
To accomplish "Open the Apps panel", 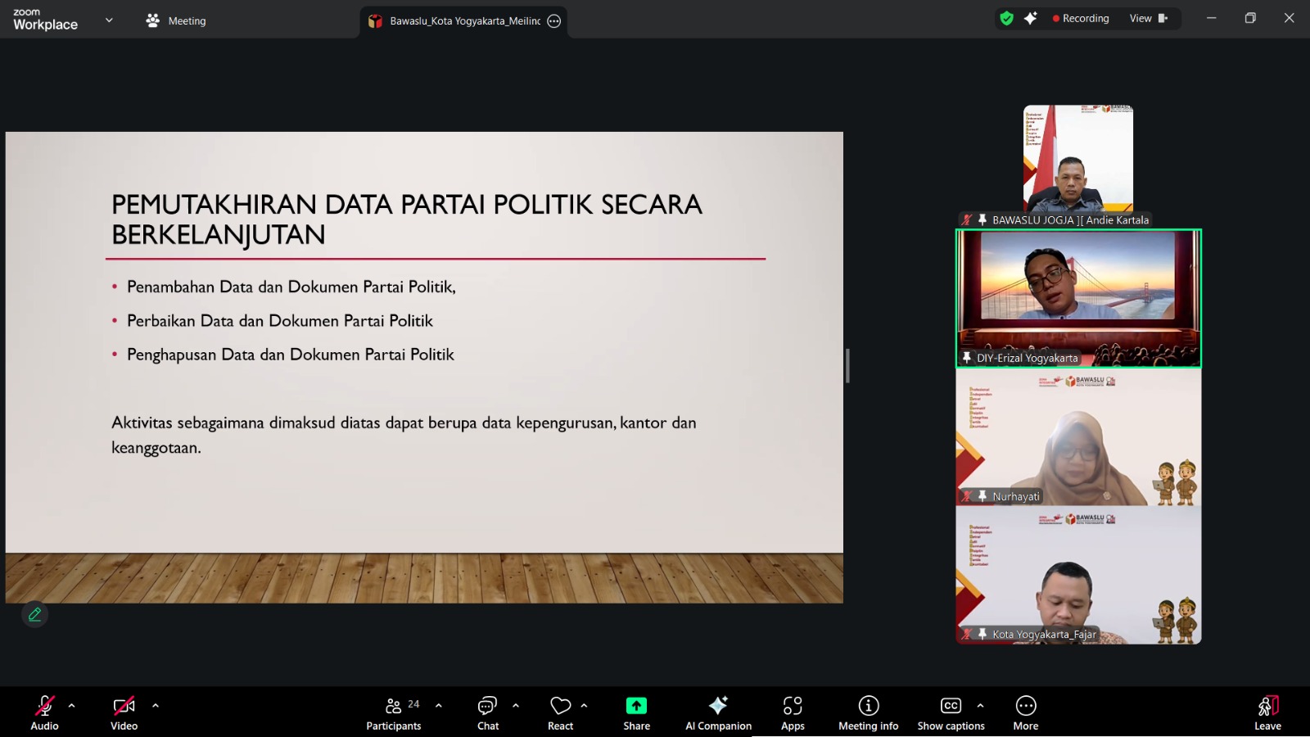I will [792, 711].
